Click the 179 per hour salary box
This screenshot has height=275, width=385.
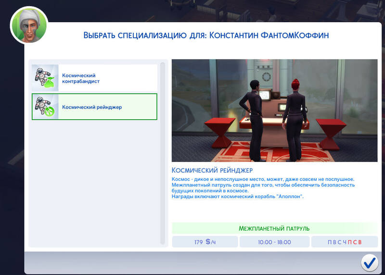[205, 242]
